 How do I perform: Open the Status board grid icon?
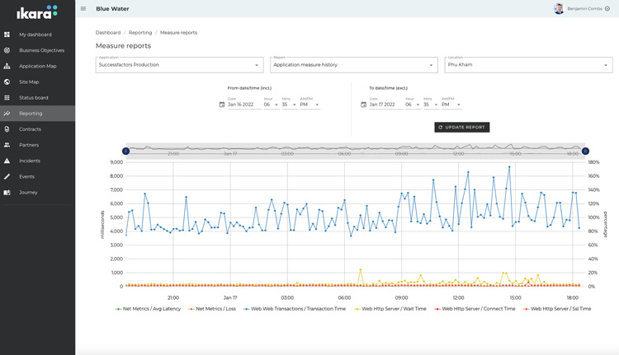point(7,98)
